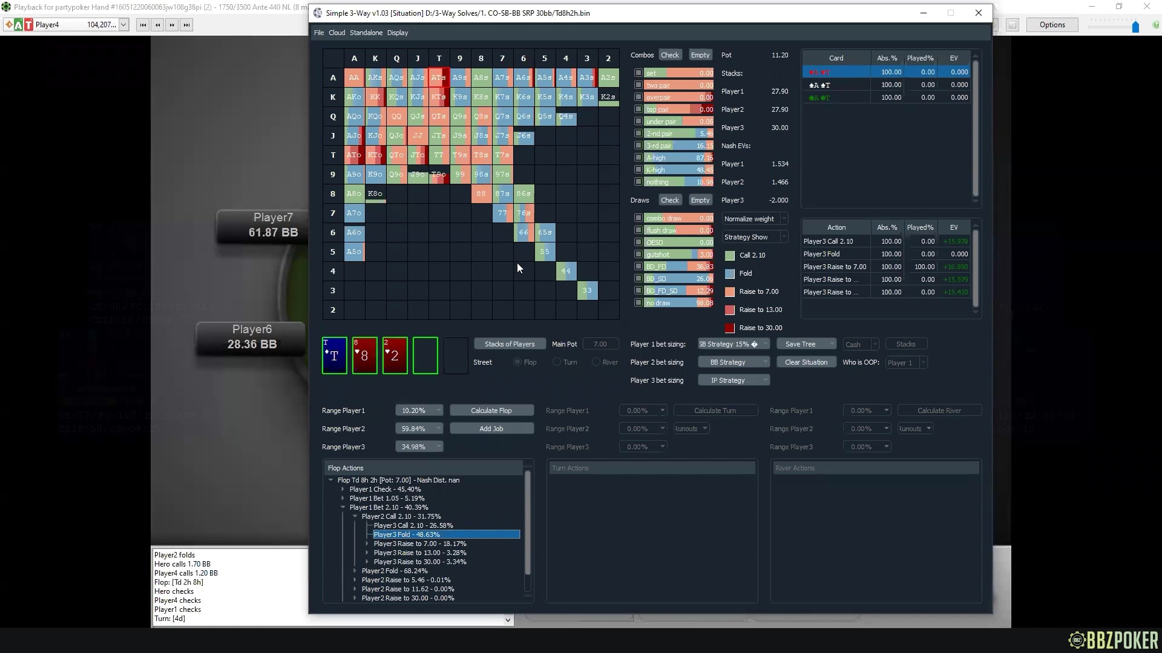The height and width of the screenshot is (653, 1162).
Task: Select the Turn street radio button
Action: [x=557, y=362]
